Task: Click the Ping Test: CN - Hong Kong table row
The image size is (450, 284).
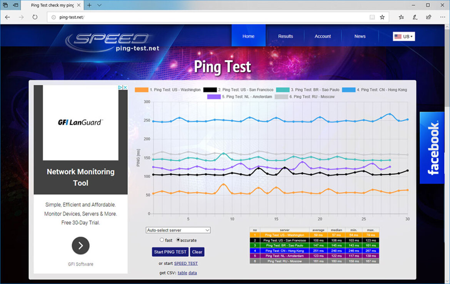Action: click(x=315, y=251)
